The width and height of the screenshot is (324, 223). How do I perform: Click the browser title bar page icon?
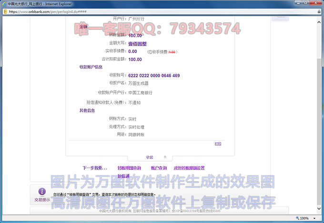[4, 3]
